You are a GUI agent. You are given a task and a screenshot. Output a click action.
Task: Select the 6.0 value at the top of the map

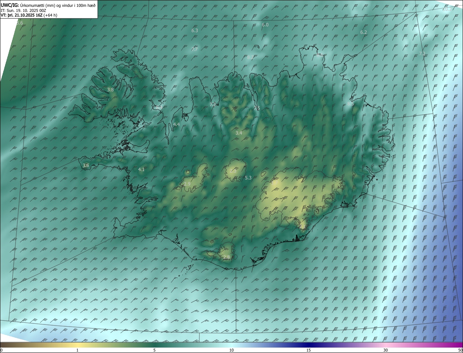[265, 25]
